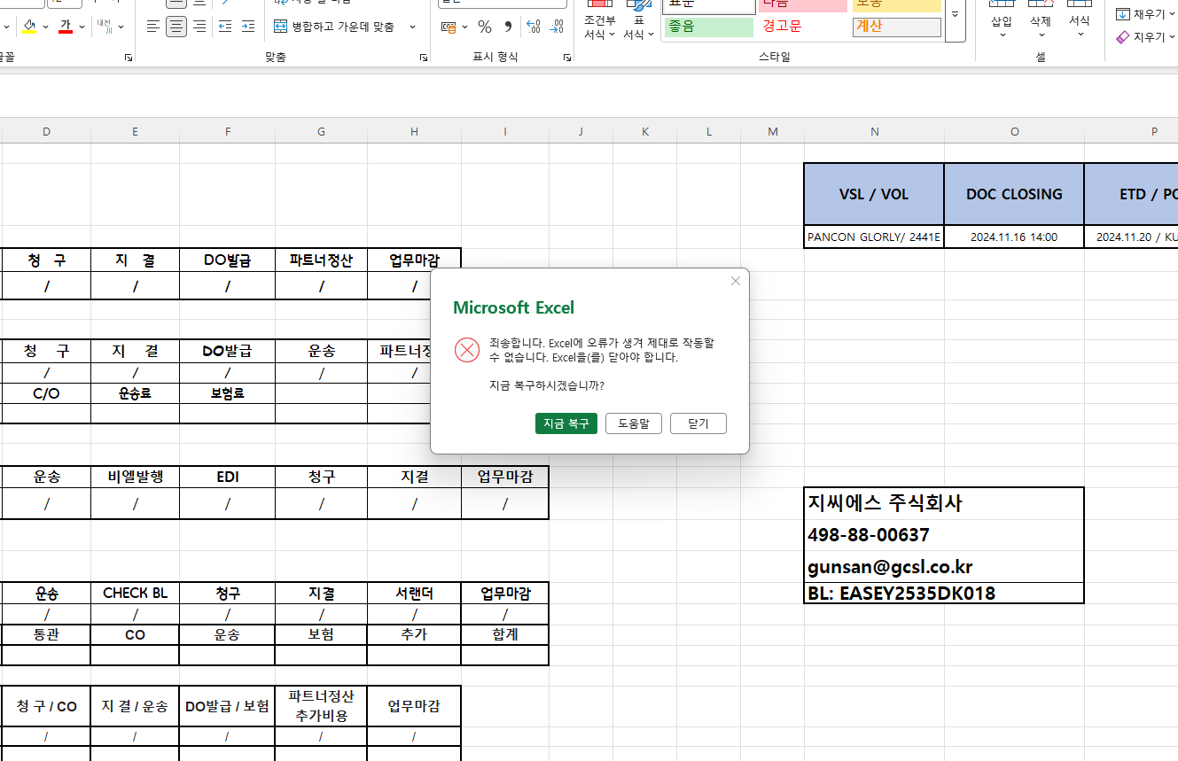The image size is (1178, 761).
Task: Select column G header
Action: tap(321, 131)
